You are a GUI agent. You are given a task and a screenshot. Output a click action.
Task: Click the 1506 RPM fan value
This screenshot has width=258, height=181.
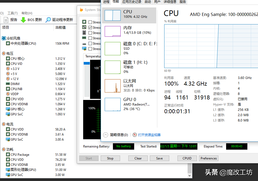click(62, 43)
